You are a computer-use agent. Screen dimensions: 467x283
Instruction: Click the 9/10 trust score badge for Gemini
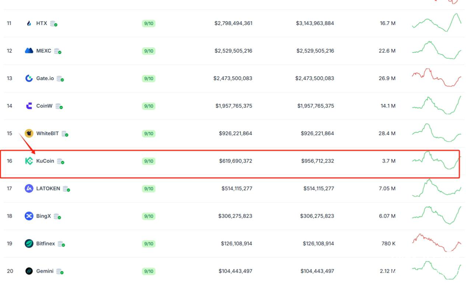pyautogui.click(x=149, y=272)
